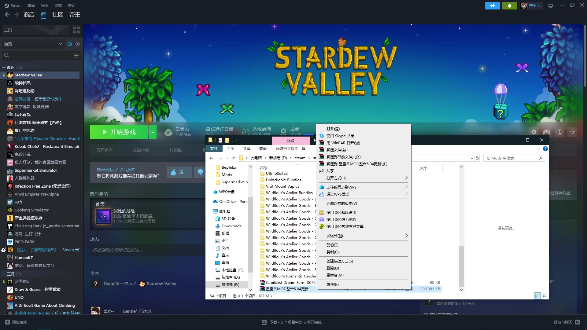587x330 pixels.
Task: Collapse the 最近 games section
Action: [x=4, y=67]
